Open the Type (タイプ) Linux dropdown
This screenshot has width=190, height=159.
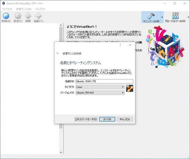pyautogui.click(x=100, y=87)
